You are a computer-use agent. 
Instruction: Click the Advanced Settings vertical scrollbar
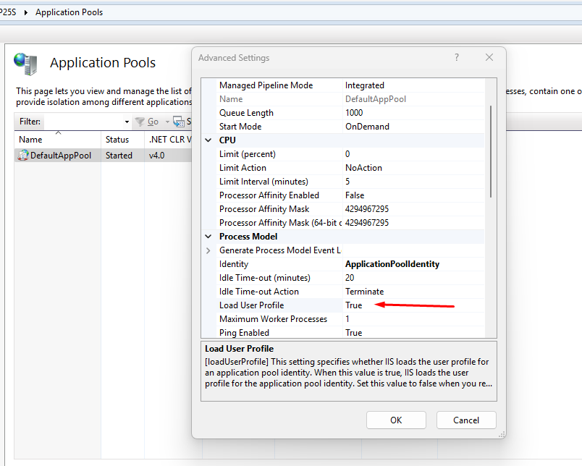[492, 152]
